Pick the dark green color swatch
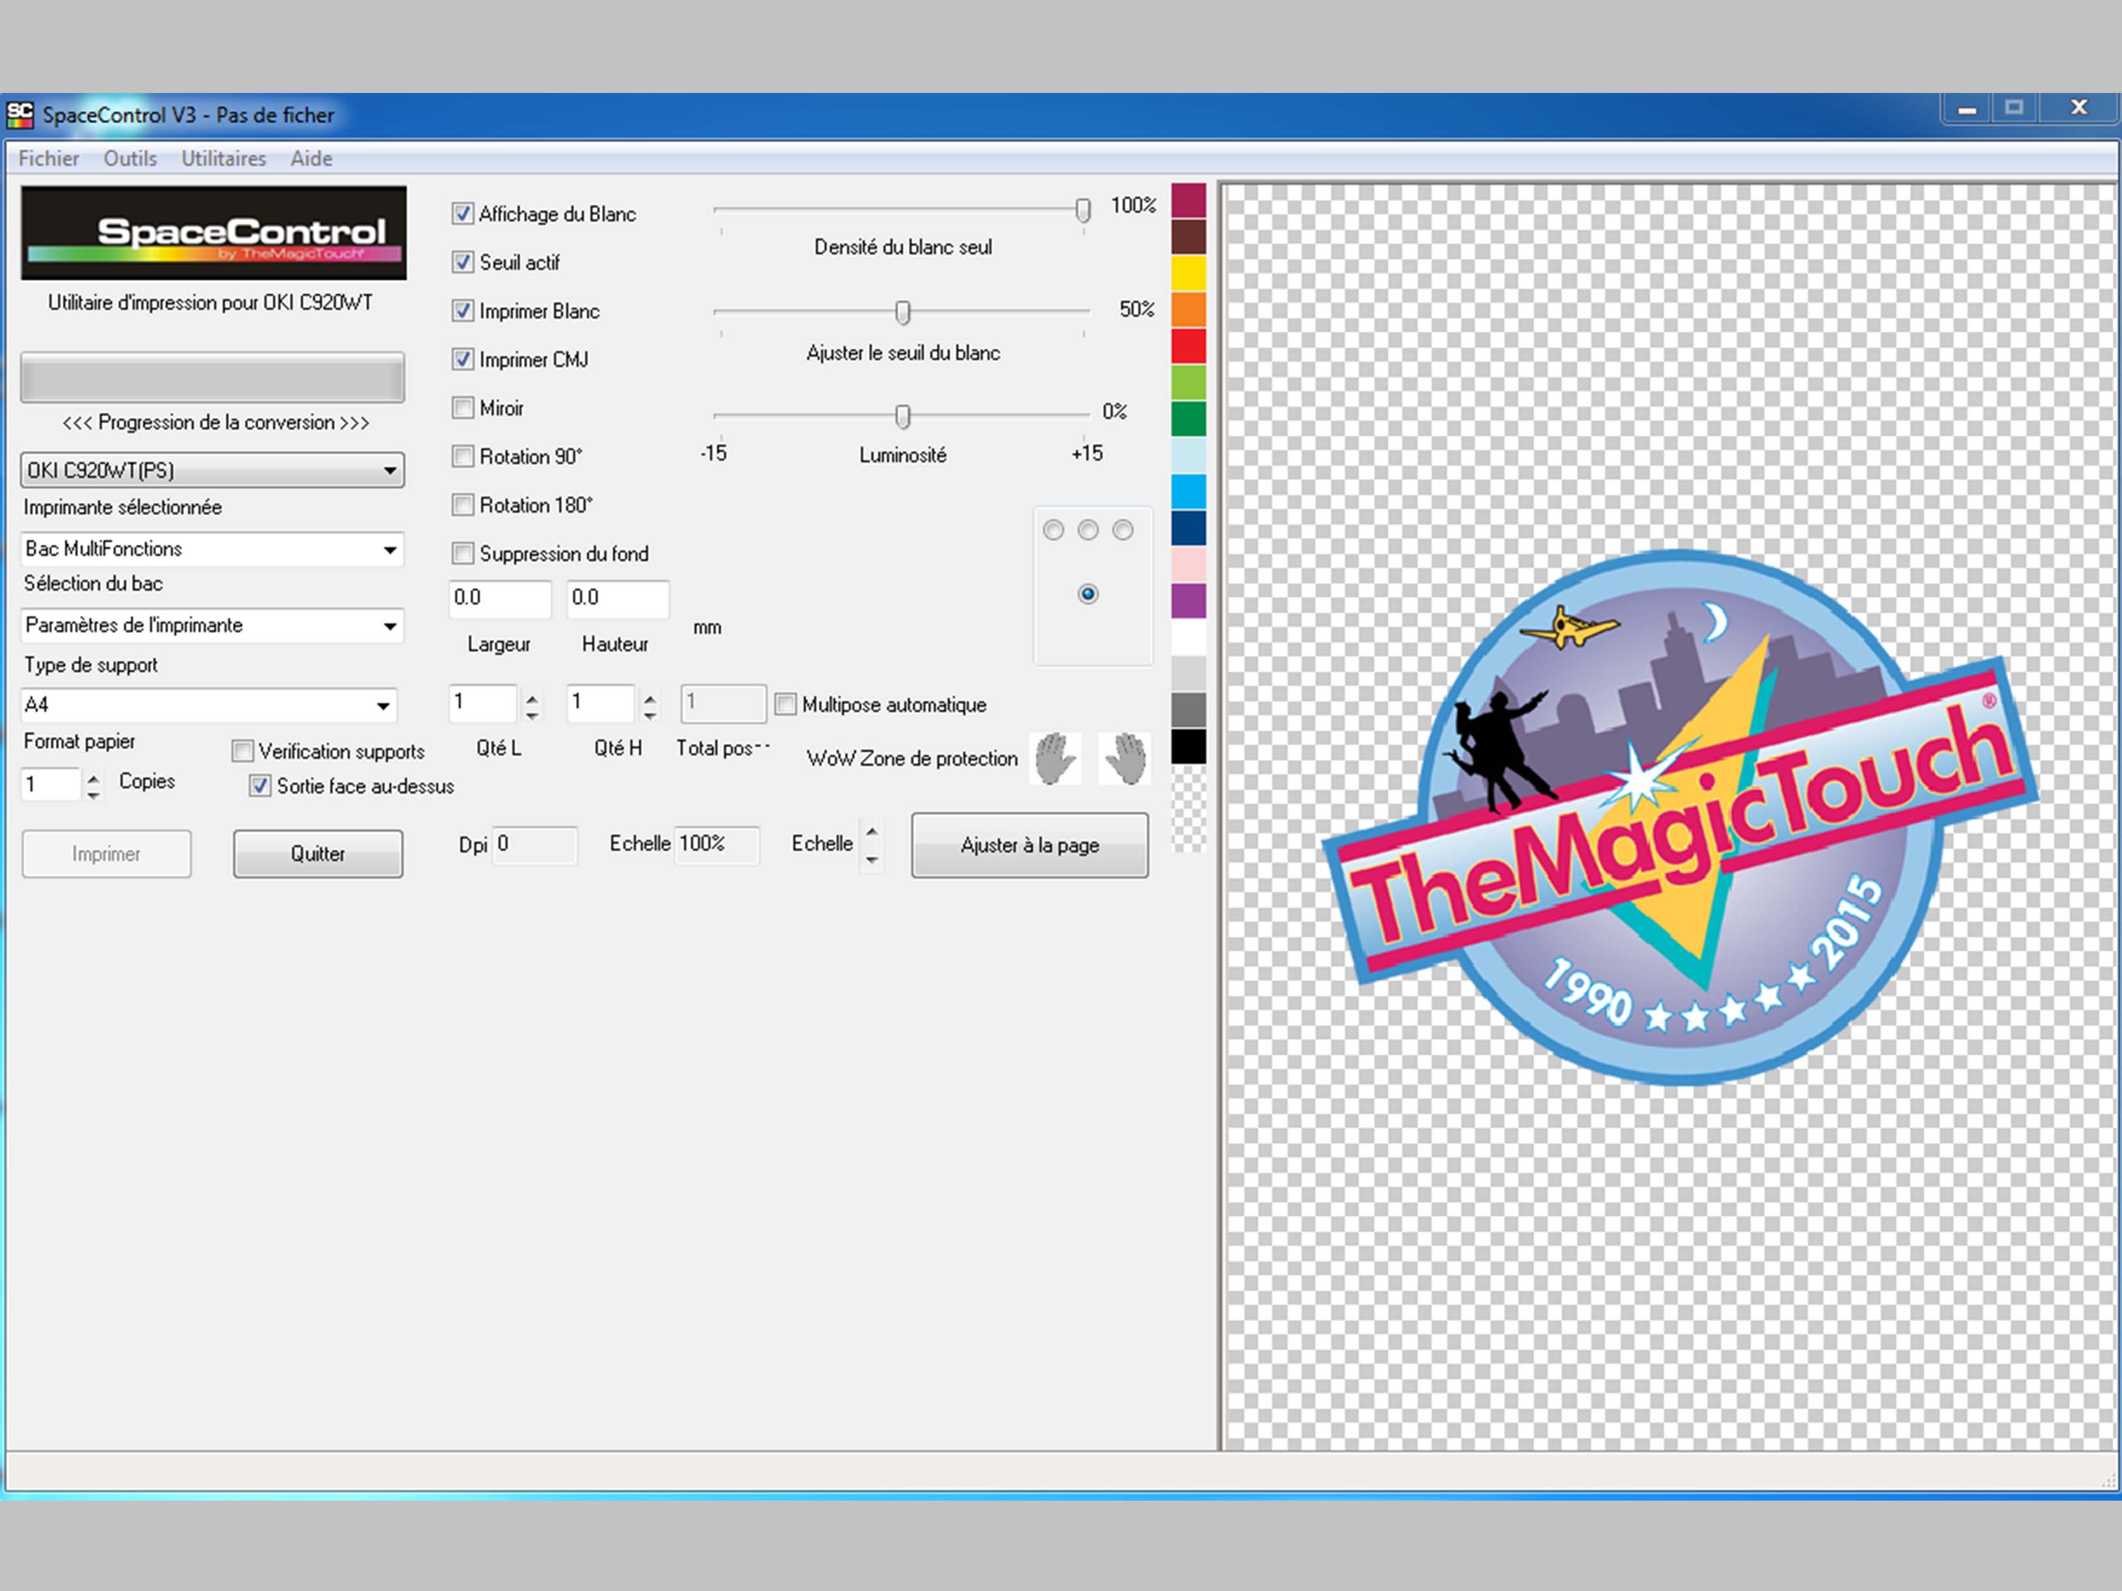 click(x=1188, y=419)
